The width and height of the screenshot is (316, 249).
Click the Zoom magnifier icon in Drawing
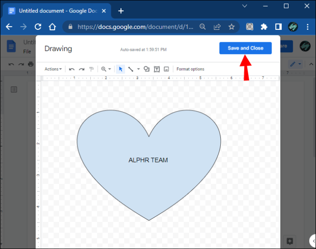coord(104,69)
